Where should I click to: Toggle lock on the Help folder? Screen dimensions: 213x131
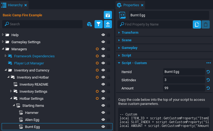point(109,35)
